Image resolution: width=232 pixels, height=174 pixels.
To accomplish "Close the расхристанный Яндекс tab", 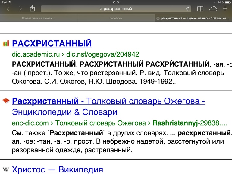I will [x=158, y=18].
